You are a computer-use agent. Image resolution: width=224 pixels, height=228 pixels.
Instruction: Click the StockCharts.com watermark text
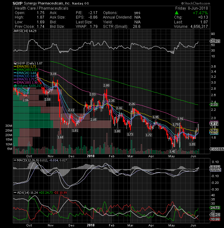pyautogui.click(x=196, y=3)
